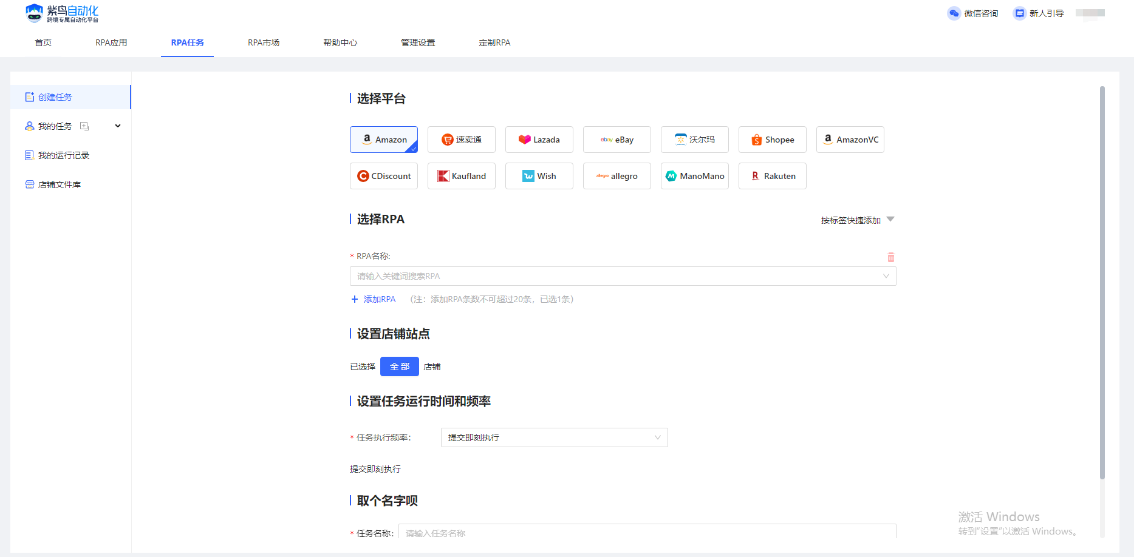Go to the 首页 tab
This screenshot has width=1134, height=557.
click(43, 42)
